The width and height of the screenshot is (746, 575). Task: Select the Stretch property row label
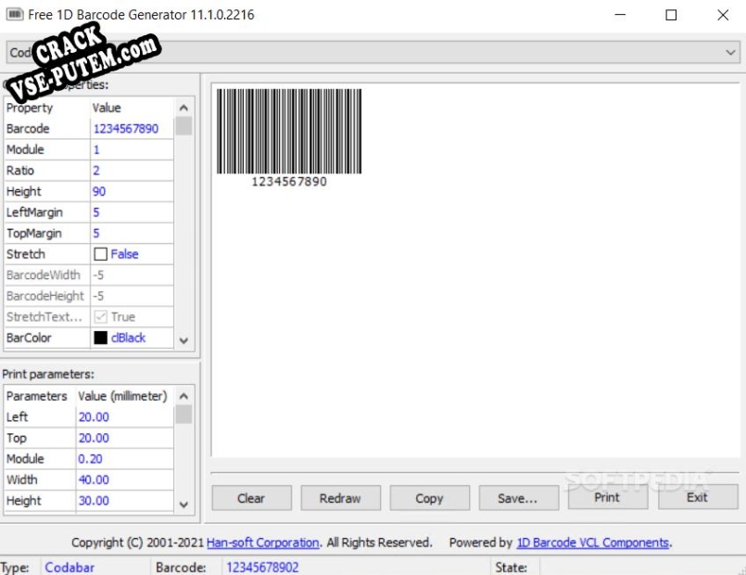pyautogui.click(x=26, y=254)
